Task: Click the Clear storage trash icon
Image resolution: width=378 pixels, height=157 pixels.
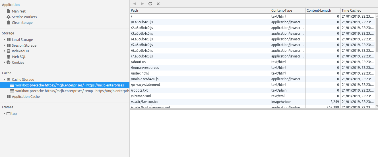Action: [x=9, y=22]
